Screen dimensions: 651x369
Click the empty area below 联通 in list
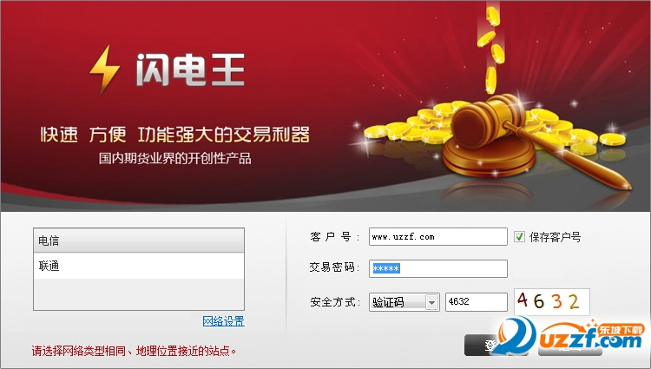(x=139, y=293)
